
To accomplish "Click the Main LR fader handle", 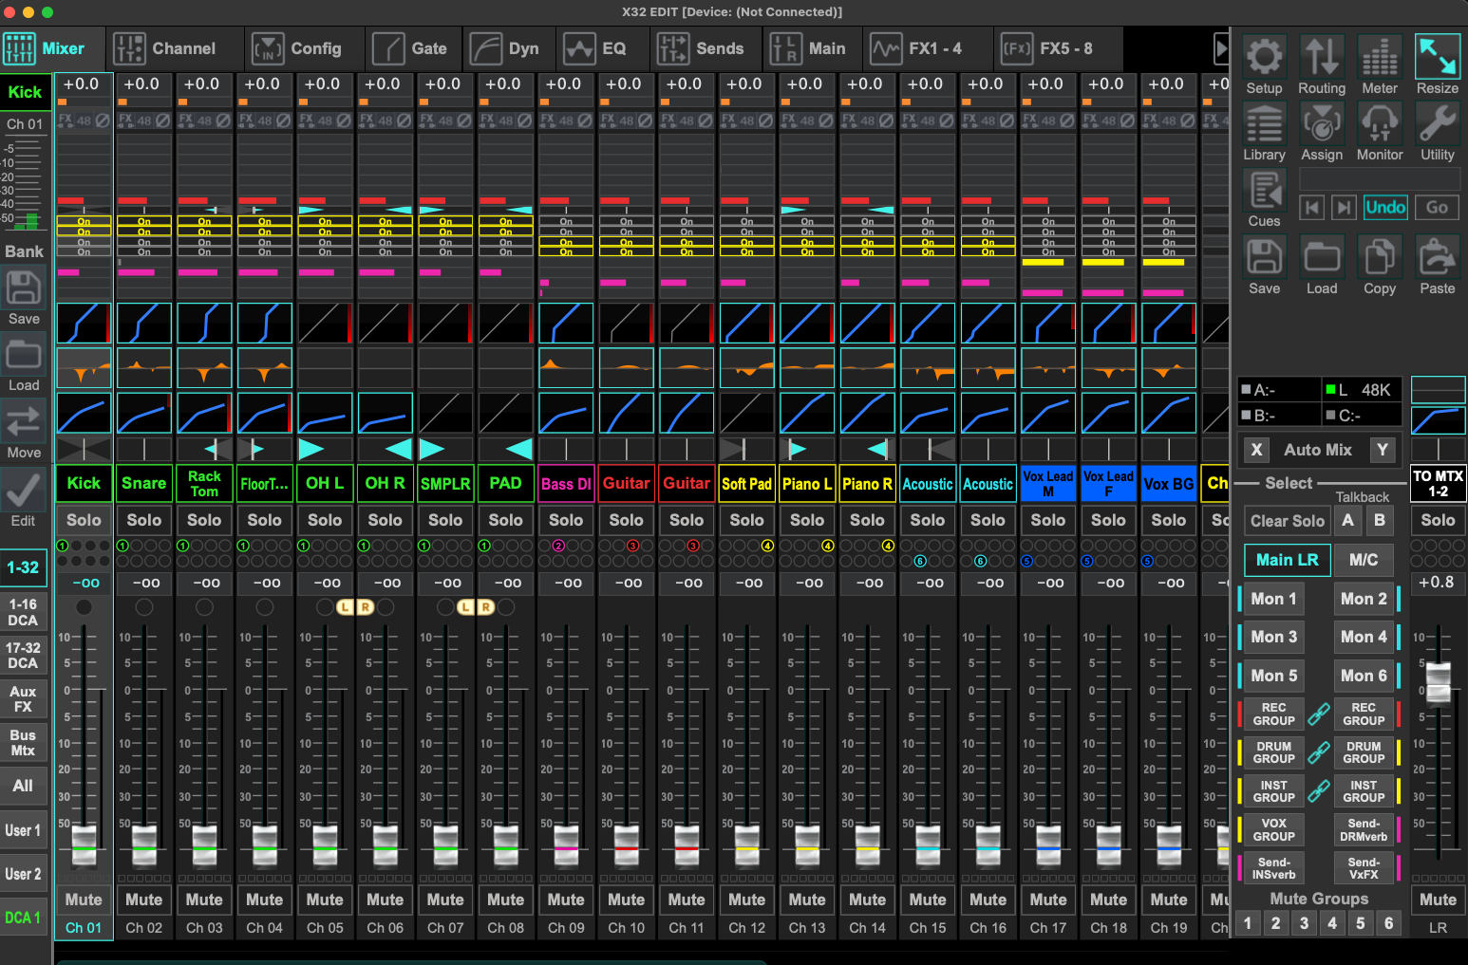I will [x=1439, y=681].
